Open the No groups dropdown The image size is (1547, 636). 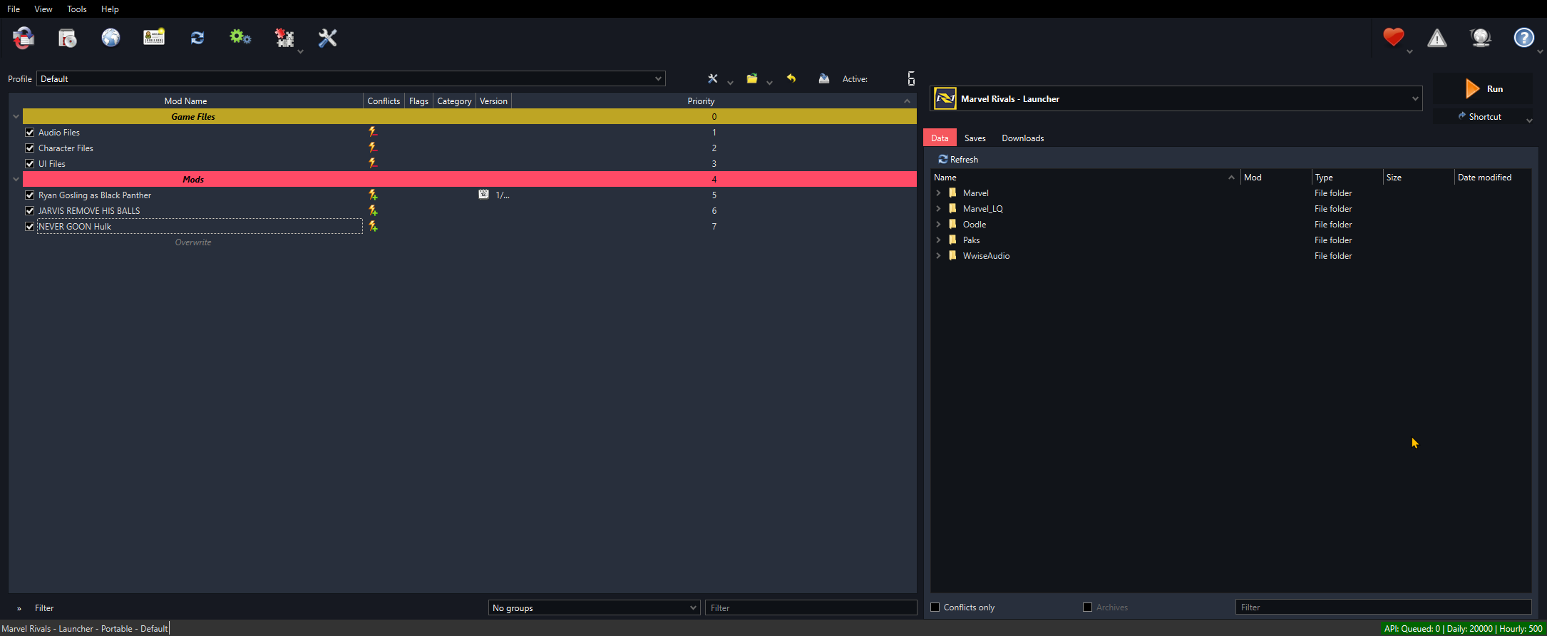[594, 607]
